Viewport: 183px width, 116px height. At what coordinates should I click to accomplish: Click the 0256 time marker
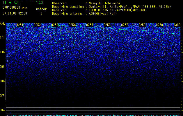pyautogui.click(x=107, y=25)
